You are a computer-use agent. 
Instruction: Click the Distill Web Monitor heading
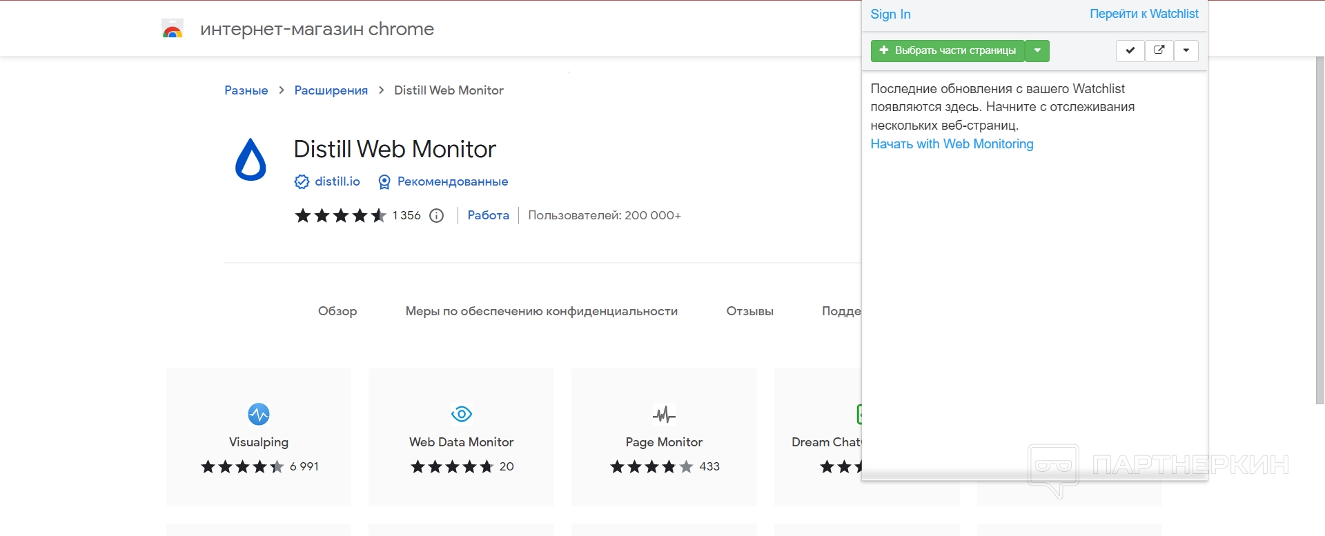[x=395, y=149]
